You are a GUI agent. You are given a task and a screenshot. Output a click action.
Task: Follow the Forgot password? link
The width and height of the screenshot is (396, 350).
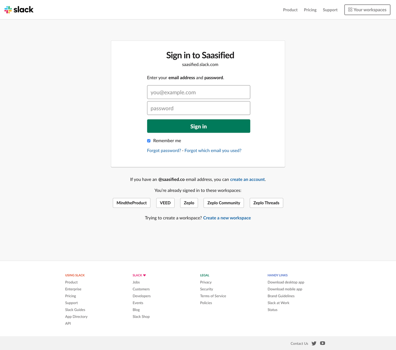164,150
